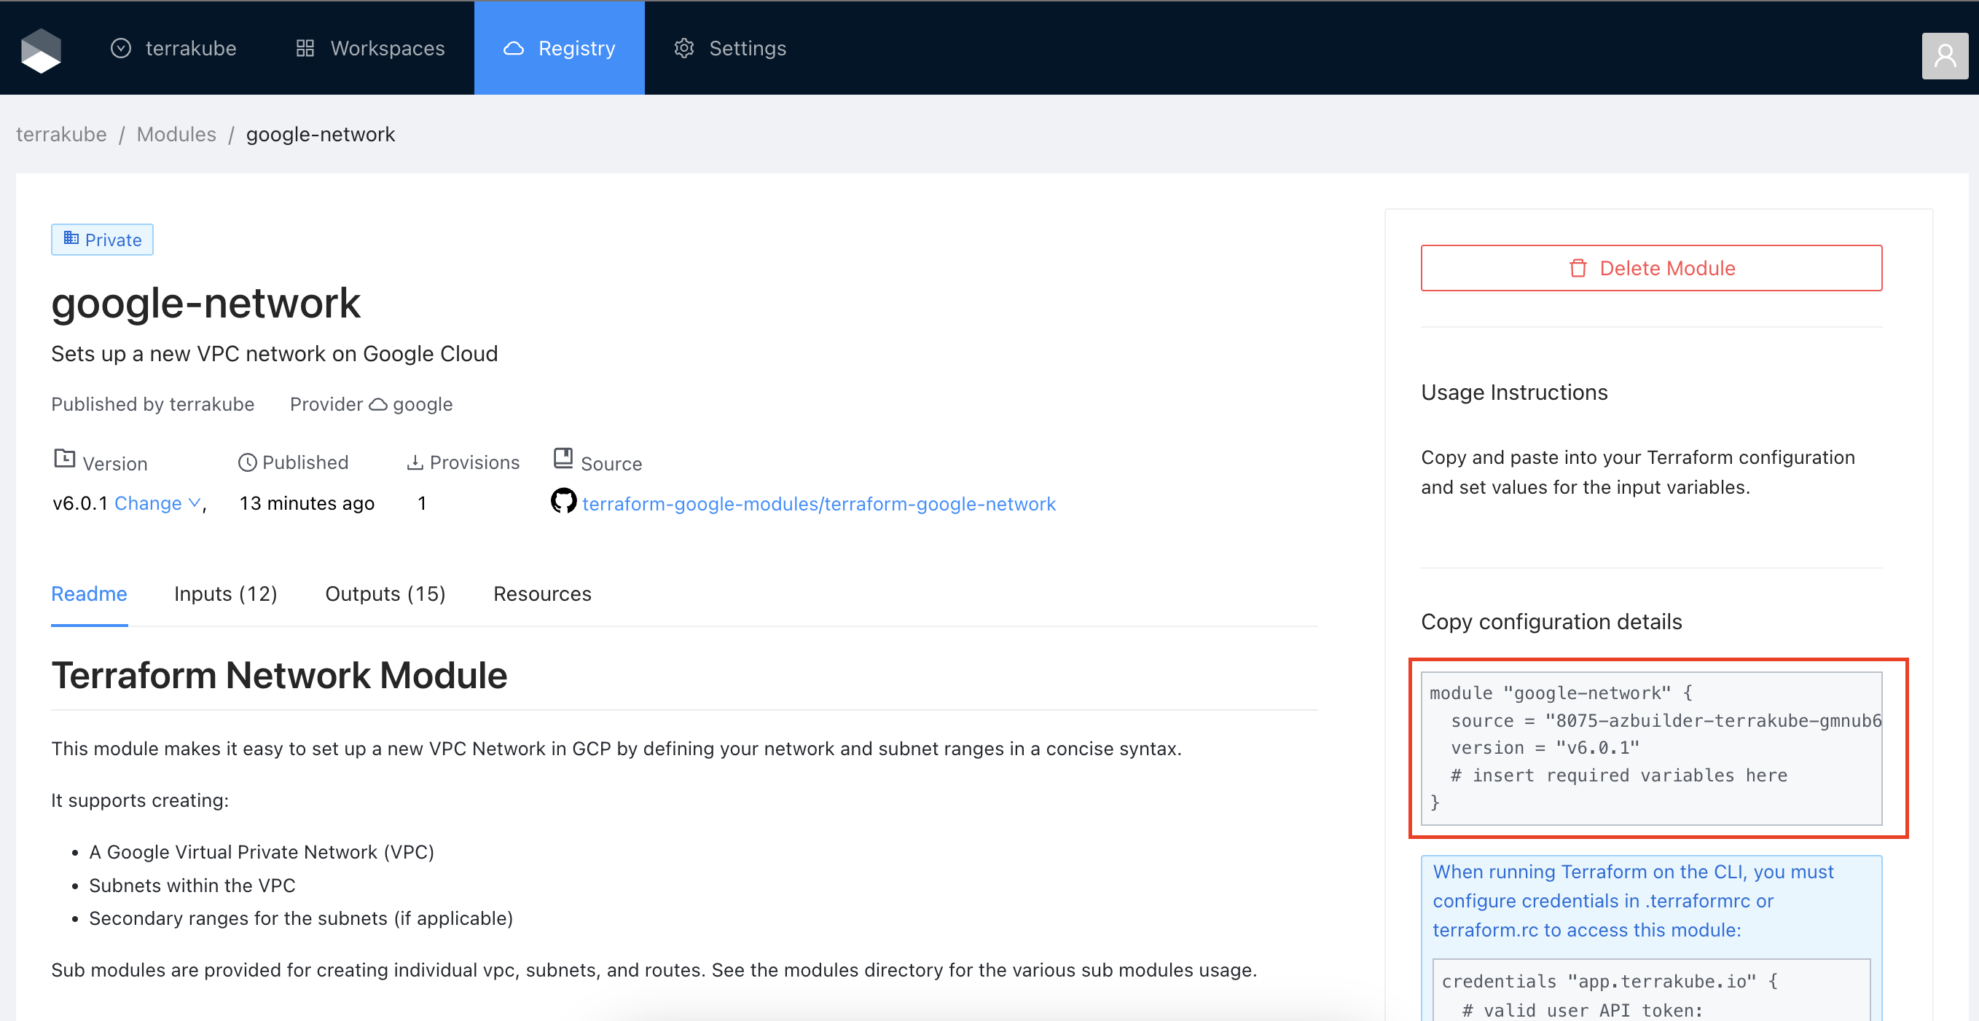Switch to the Inputs (12) tab

point(225,594)
